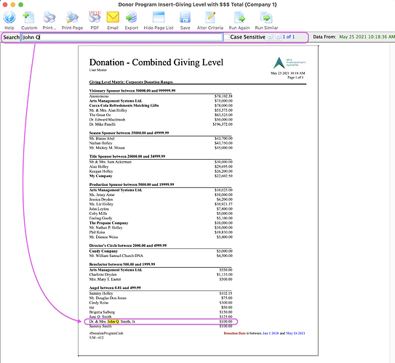395x363 pixels.
Task: Click 'Mr. & Mrs. Alan Holley' row
Action: [x=161, y=110]
